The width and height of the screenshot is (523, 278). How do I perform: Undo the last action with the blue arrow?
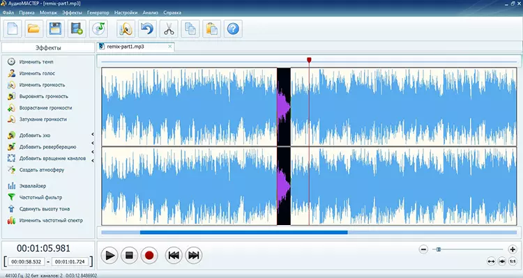pyautogui.click(x=147, y=29)
